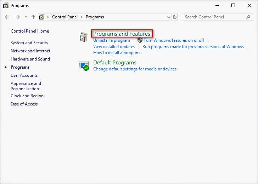258x184 pixels.
Task: Minimize the Programs window
Action: pyautogui.click(x=217, y=5)
